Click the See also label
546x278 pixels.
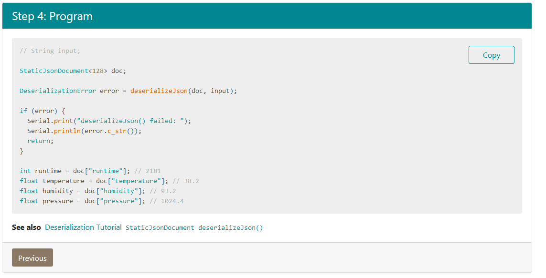pos(26,227)
